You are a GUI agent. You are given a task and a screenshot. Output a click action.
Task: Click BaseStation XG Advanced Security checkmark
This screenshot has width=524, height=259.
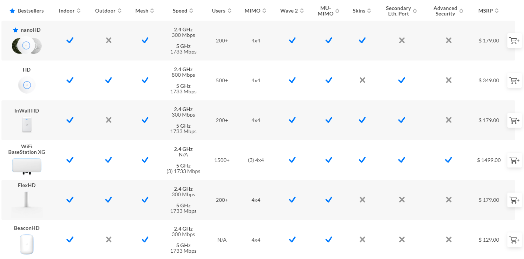click(x=448, y=160)
